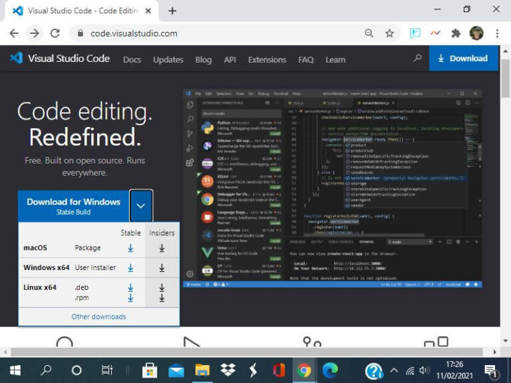The height and width of the screenshot is (383, 511).
Task: Collapse the download options chevron dropdown
Action: tap(141, 206)
